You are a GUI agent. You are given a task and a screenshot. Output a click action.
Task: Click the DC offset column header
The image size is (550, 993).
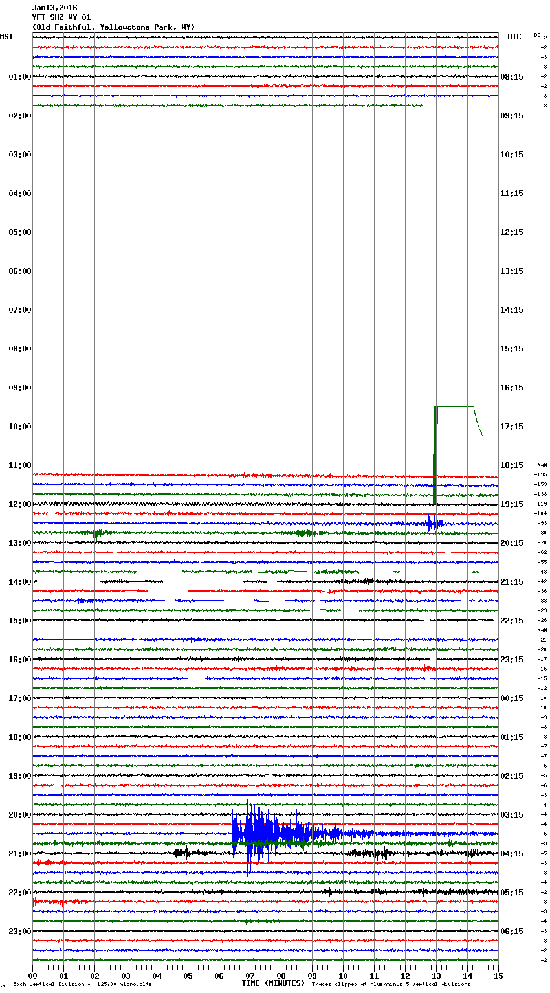click(537, 35)
